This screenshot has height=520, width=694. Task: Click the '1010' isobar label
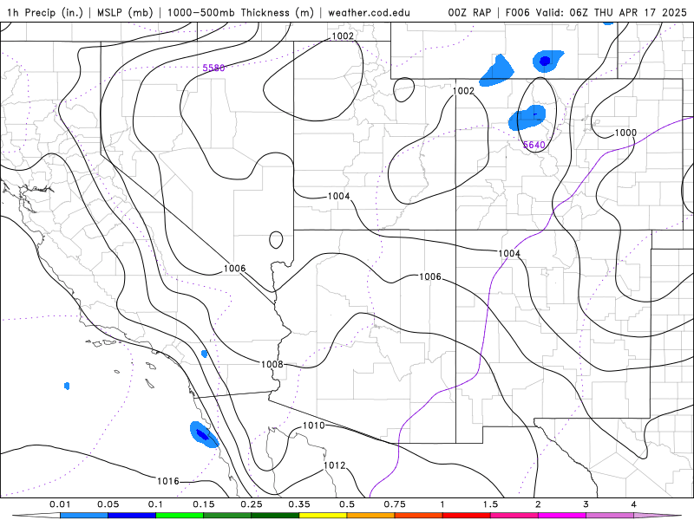tap(314, 426)
